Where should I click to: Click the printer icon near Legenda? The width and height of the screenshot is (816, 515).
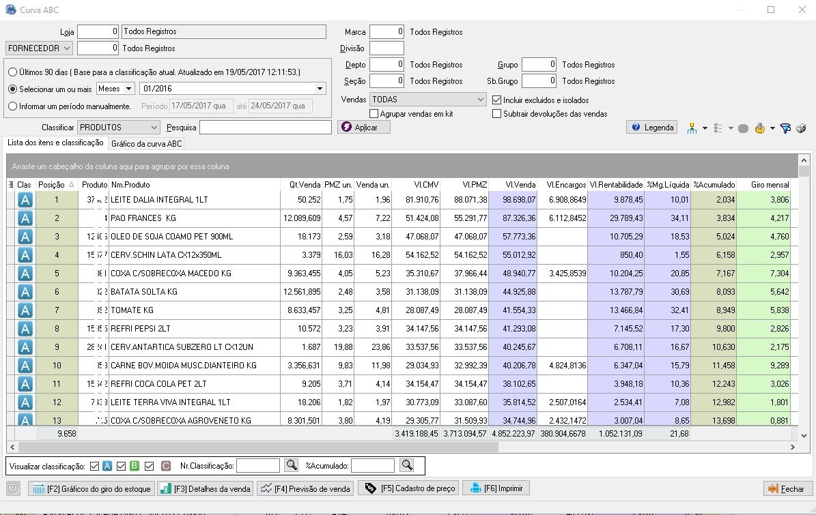point(802,128)
